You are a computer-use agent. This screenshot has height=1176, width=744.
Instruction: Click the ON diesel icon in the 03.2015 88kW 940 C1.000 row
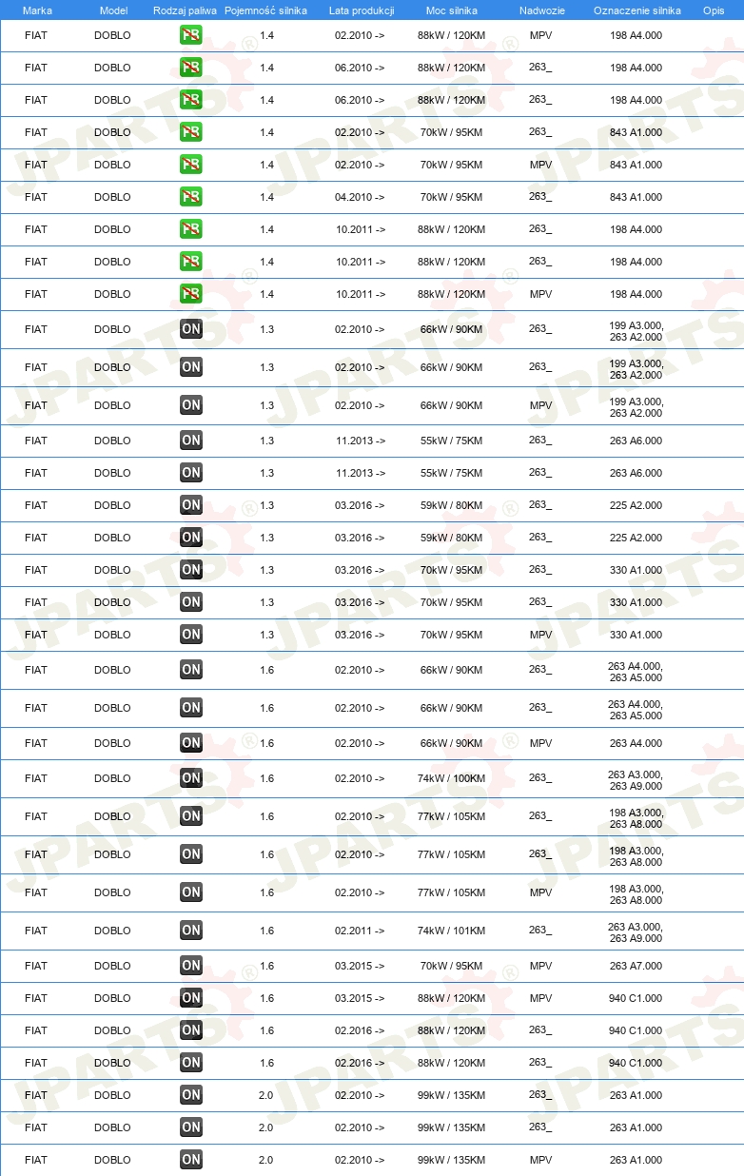[190, 998]
